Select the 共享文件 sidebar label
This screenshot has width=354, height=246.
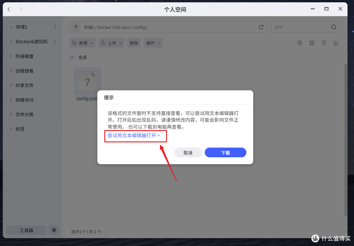click(x=24, y=85)
